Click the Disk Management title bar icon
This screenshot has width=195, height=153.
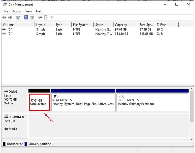pos(5,5)
